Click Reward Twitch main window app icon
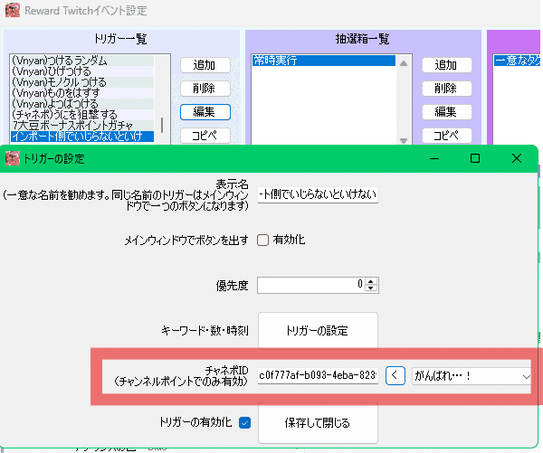 tap(13, 10)
